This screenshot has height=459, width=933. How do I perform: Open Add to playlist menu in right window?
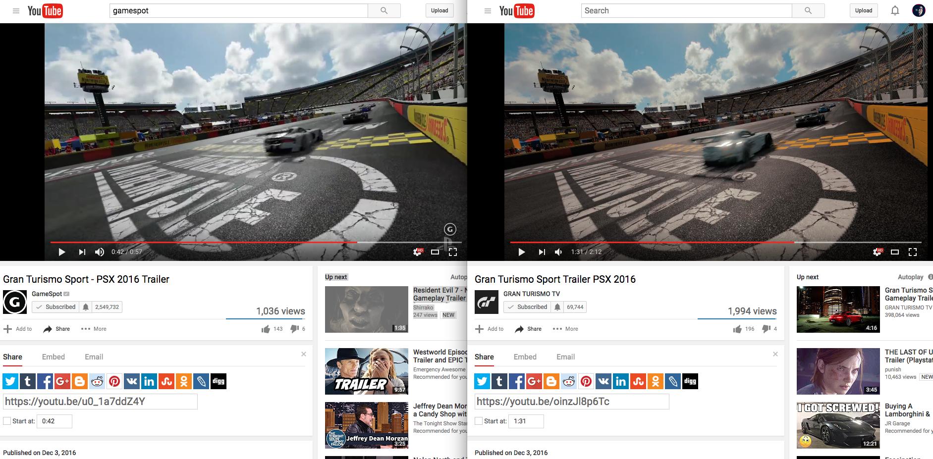tap(490, 329)
